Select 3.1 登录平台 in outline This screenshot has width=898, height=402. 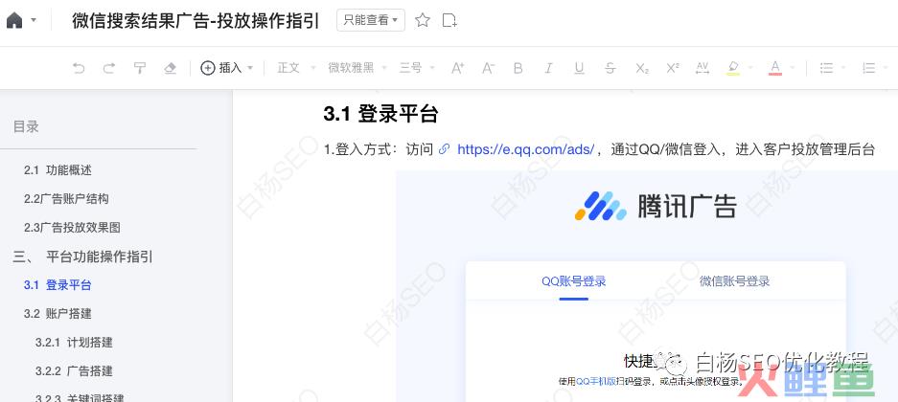coord(58,285)
